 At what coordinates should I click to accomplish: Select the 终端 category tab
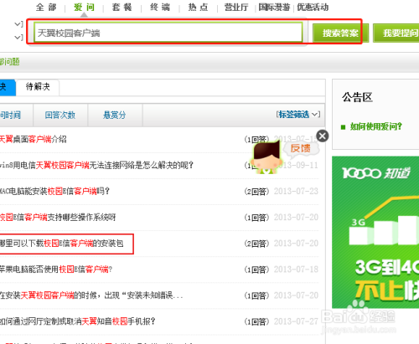click(x=160, y=8)
